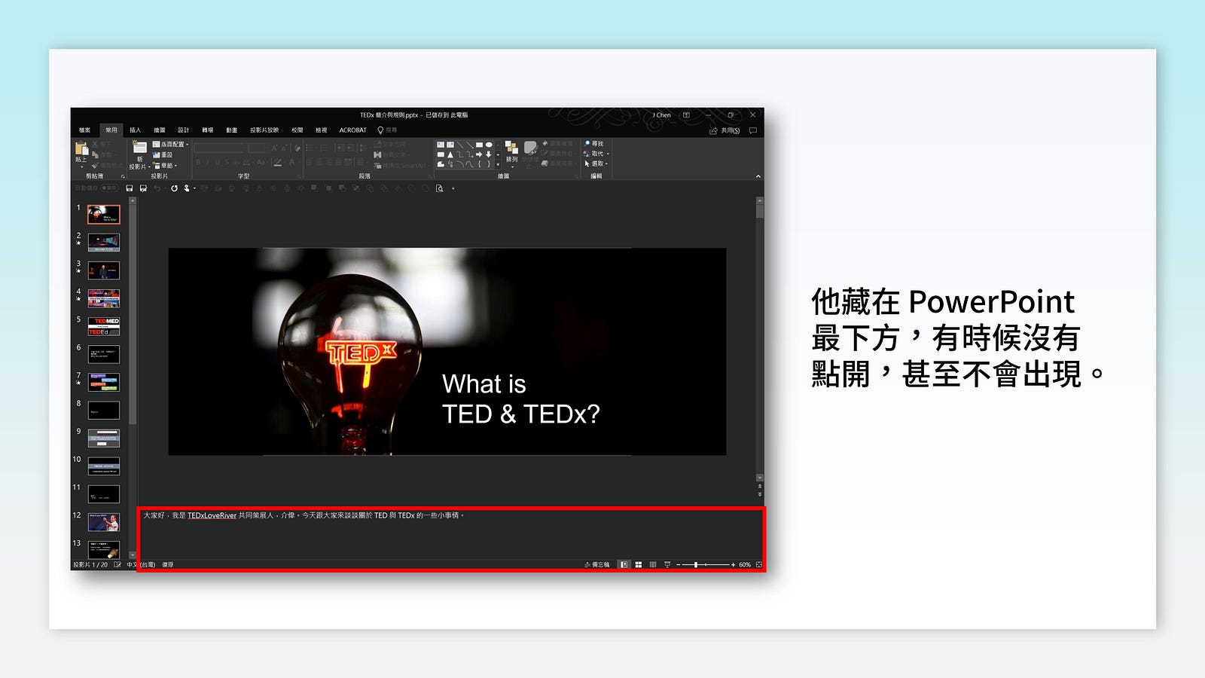Click the redo/repeat circular arrow icon
Viewport: 1205px width, 678px height.
174,188
